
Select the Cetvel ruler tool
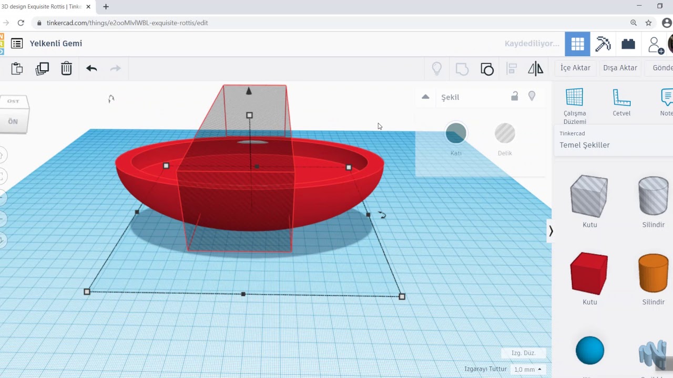click(621, 103)
